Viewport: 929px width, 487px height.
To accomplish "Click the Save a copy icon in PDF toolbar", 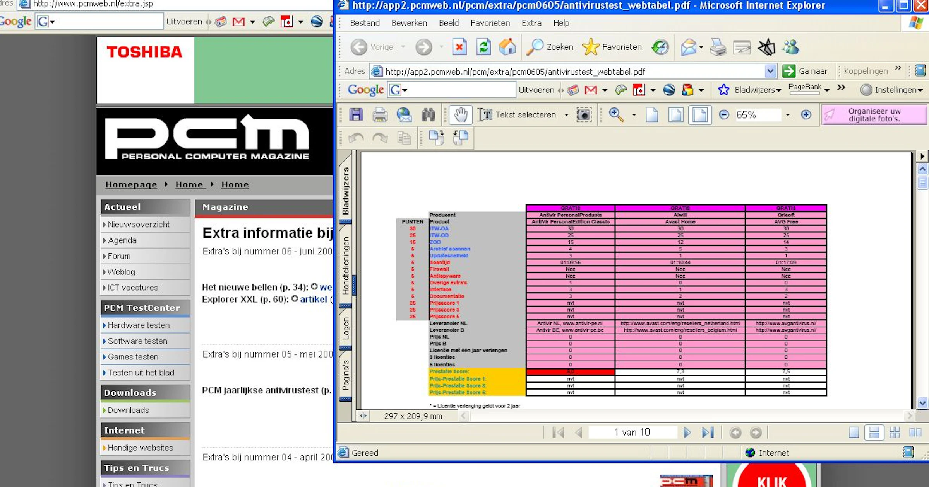I will point(356,115).
